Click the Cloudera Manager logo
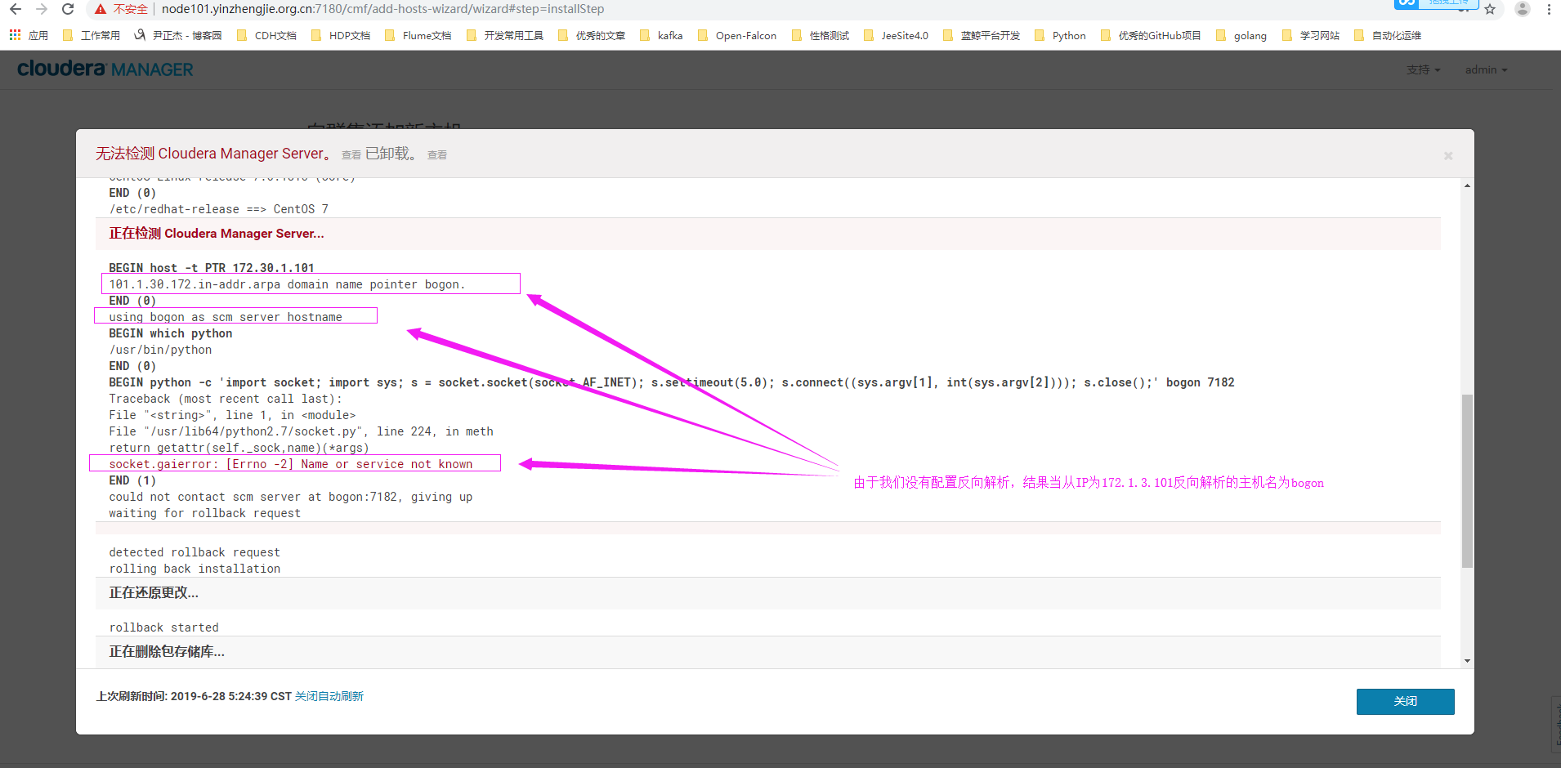The image size is (1561, 768). point(105,69)
